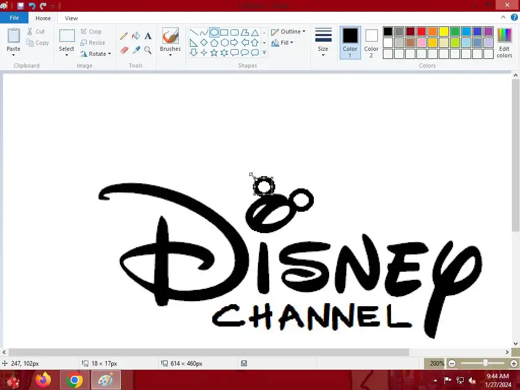Screen dimensions: 520x390
Task: Choose the Rounded rectangle shape
Action: click(x=235, y=32)
